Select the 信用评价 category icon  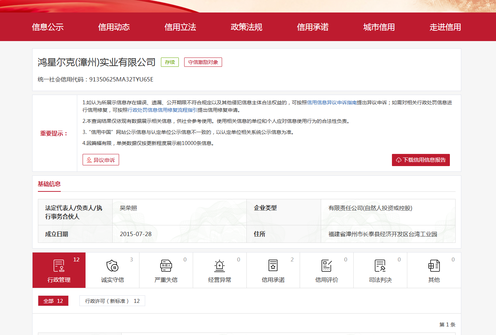[326, 266]
